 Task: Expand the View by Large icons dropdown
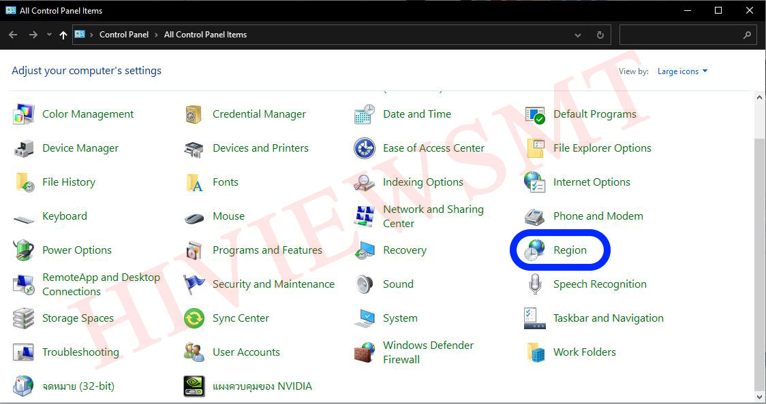point(682,71)
